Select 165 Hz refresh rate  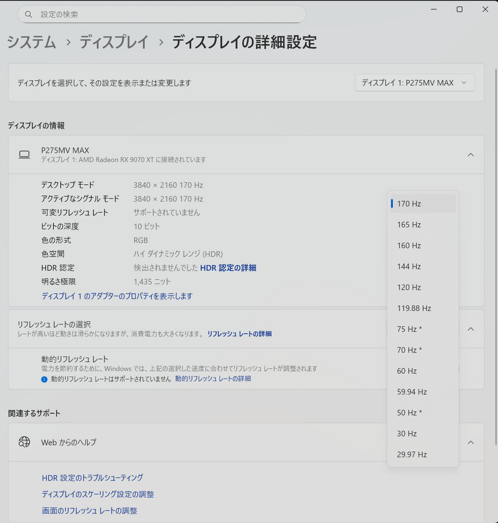409,225
